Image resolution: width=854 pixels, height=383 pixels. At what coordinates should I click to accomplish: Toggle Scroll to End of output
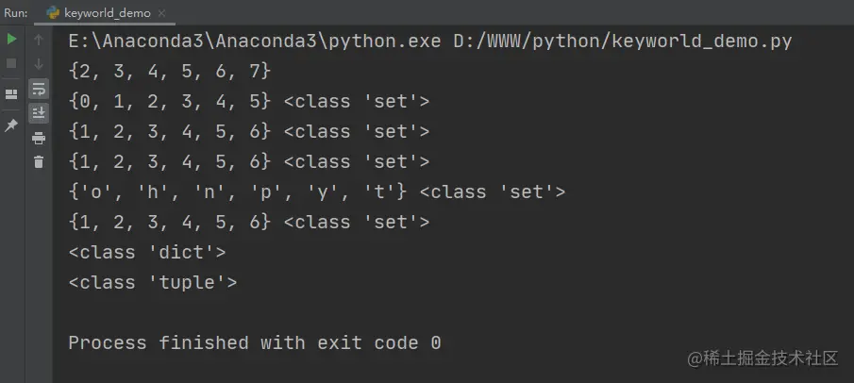[39, 113]
